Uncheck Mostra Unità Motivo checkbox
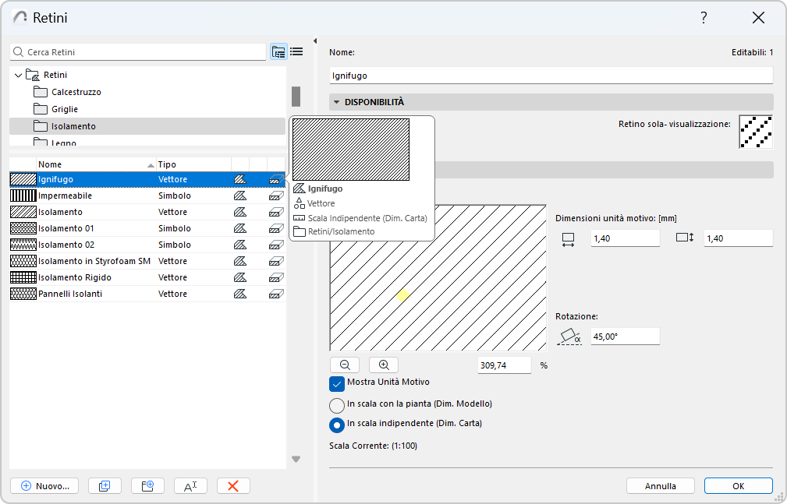The width and height of the screenshot is (787, 504). [337, 383]
